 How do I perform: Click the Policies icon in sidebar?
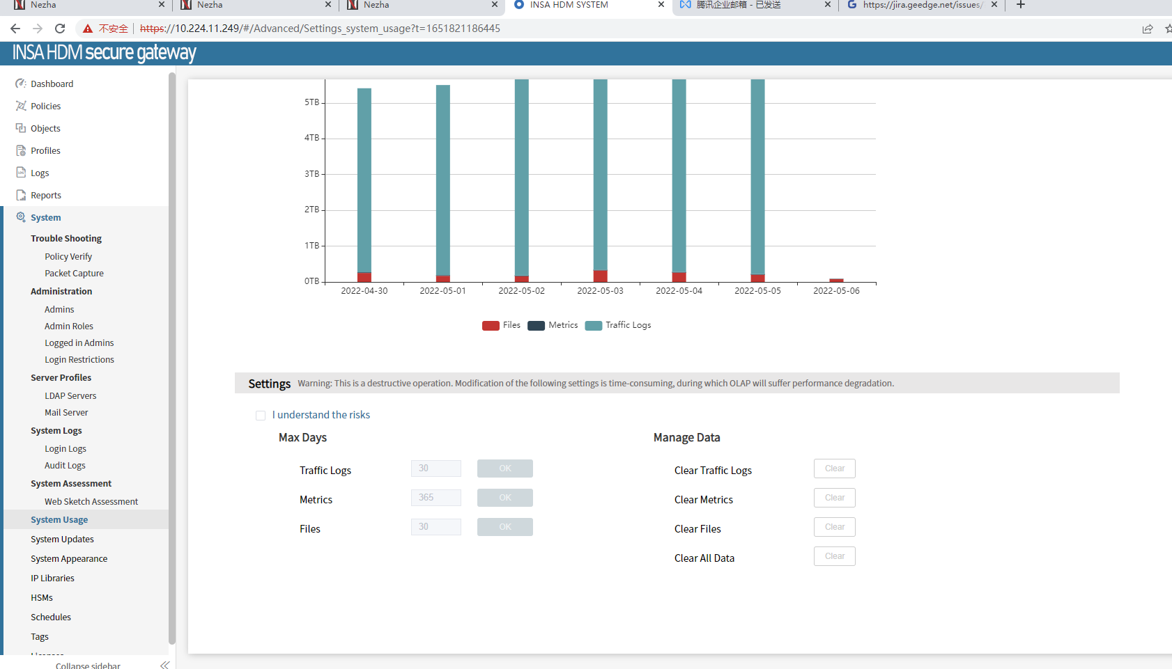tap(21, 106)
